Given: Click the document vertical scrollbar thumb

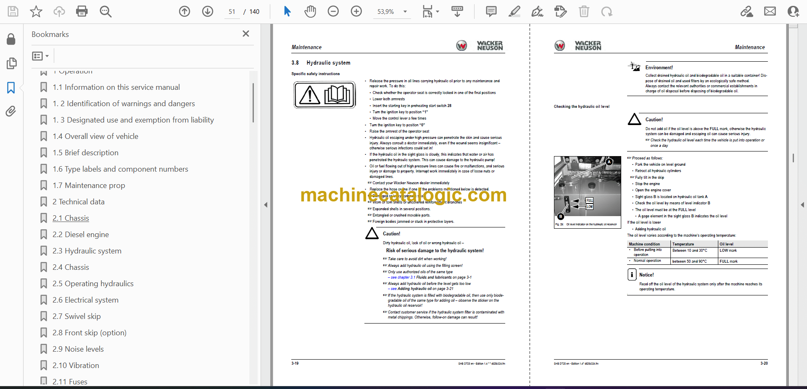Looking at the screenshot, I should 793,158.
